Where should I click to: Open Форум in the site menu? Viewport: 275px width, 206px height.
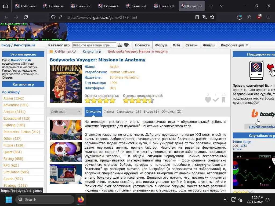[x=161, y=45]
